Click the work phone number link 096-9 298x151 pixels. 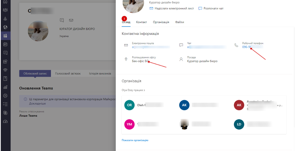(x=253, y=47)
